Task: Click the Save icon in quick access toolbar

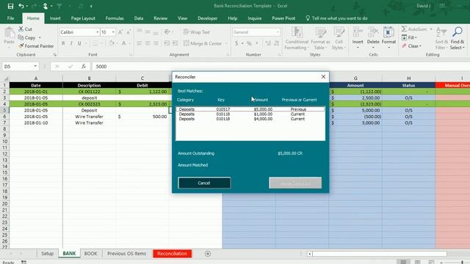Action: 10,6
